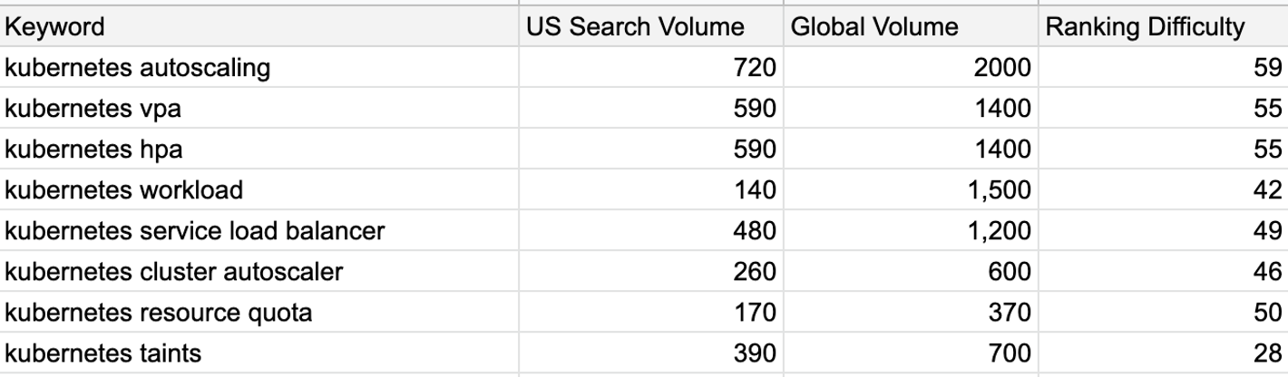Click the 480 US search volume cell
The width and height of the screenshot is (1288, 377).
coord(651,230)
